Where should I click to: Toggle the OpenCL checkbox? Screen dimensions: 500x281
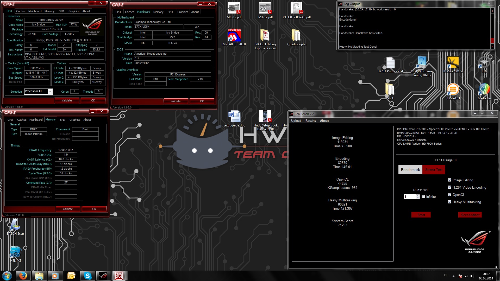point(449,195)
